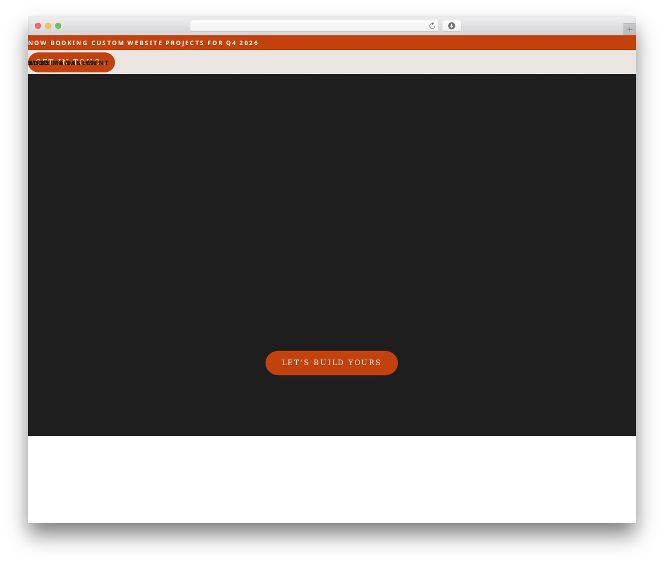The width and height of the screenshot is (664, 563).
Task: Add a new tab with plus icon
Action: pyautogui.click(x=629, y=30)
